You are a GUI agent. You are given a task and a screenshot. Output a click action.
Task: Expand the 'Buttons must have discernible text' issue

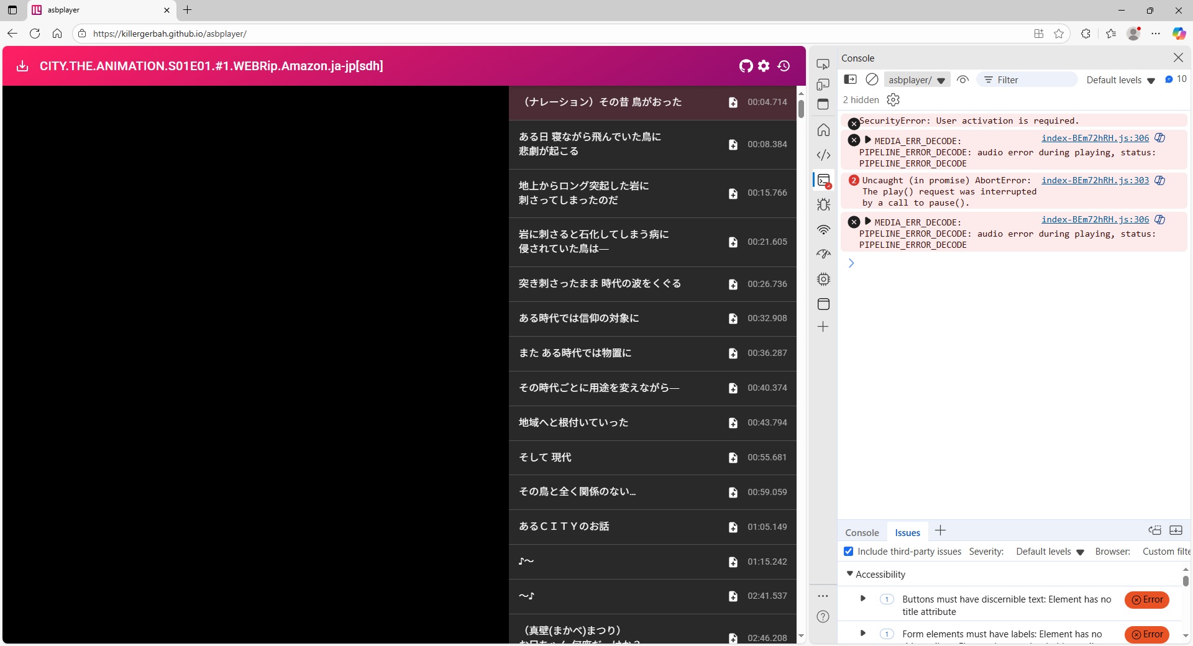pos(863,599)
